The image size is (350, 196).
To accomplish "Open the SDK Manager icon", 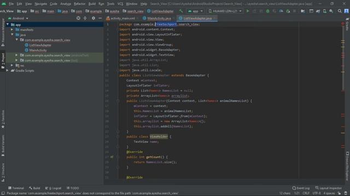I will [331, 11].
